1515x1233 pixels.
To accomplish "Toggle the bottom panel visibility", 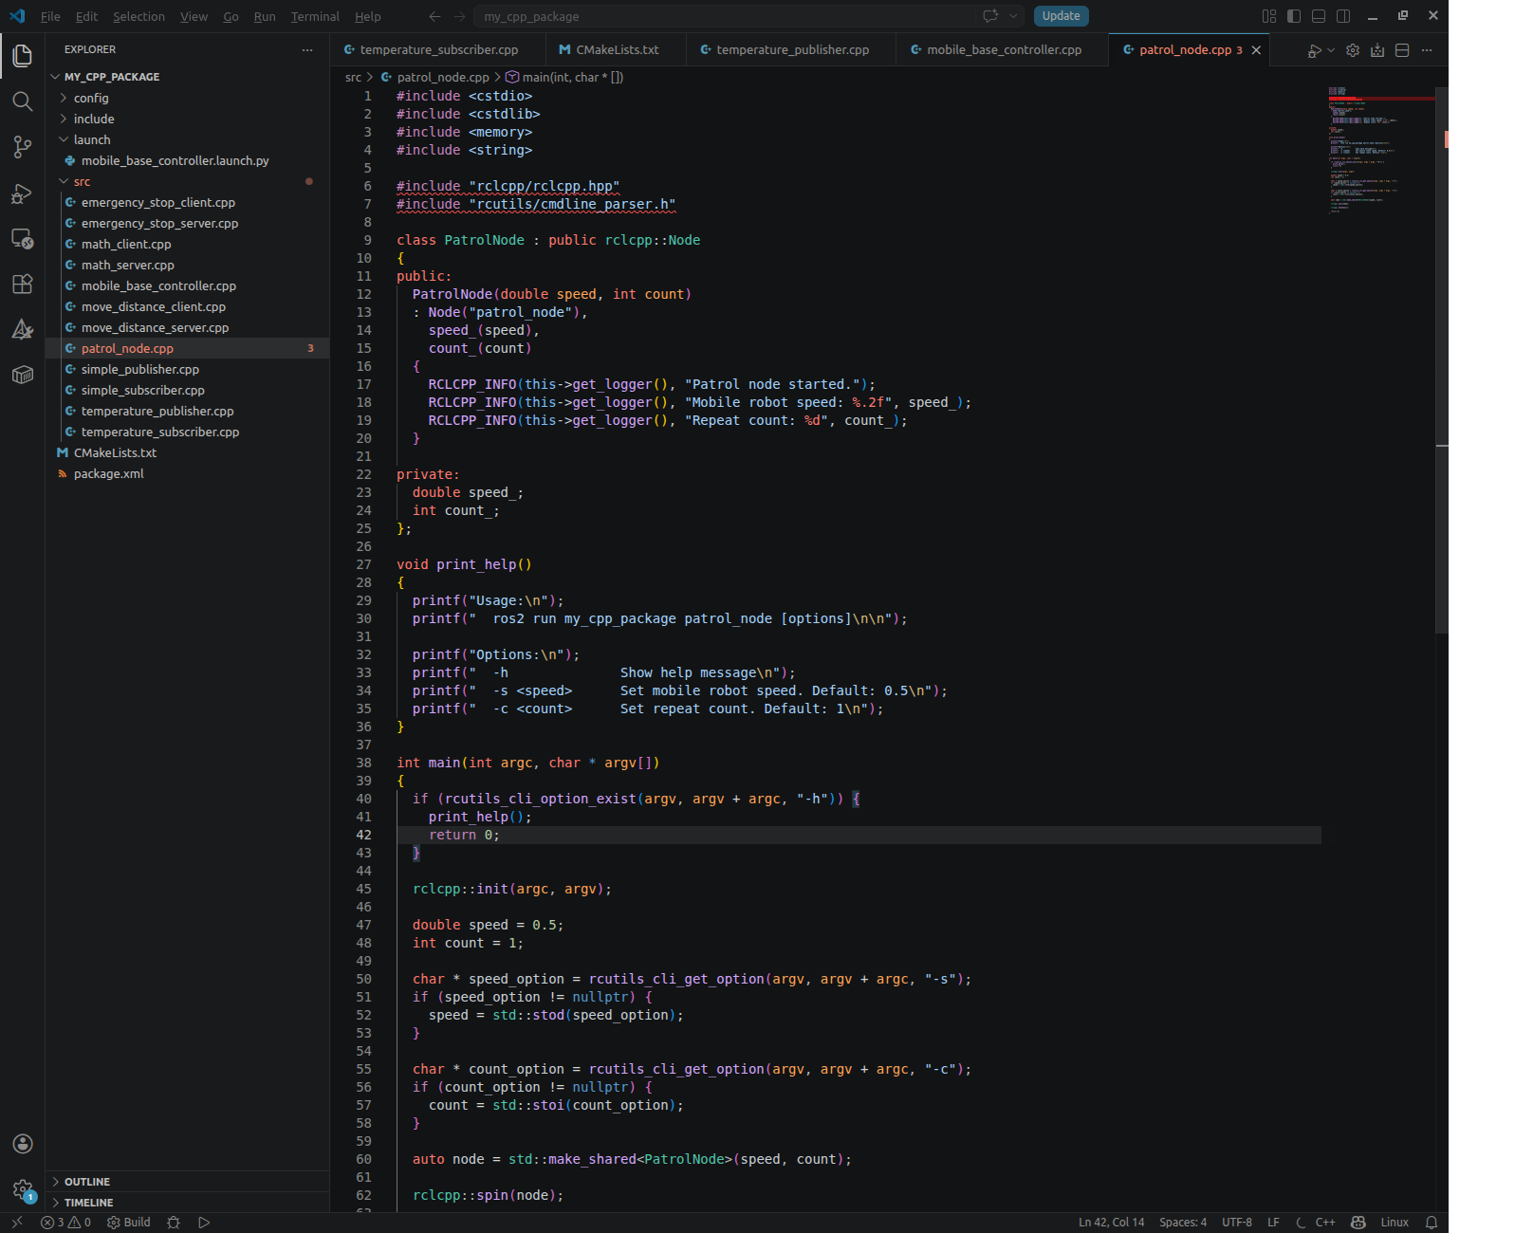I will click(x=1319, y=16).
